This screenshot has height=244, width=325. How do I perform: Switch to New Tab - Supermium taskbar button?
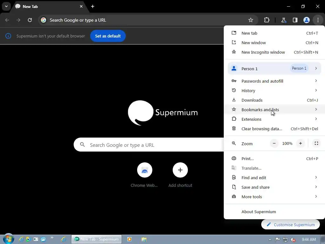tap(96, 239)
